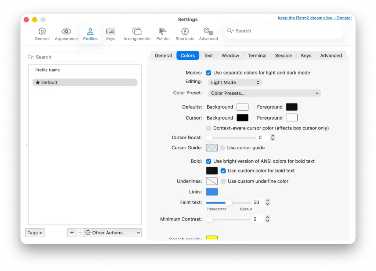The width and height of the screenshot is (376, 271).
Task: Click the Donate link
Action: click(315, 18)
